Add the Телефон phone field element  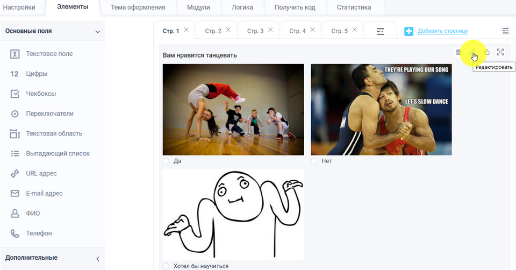(x=39, y=233)
